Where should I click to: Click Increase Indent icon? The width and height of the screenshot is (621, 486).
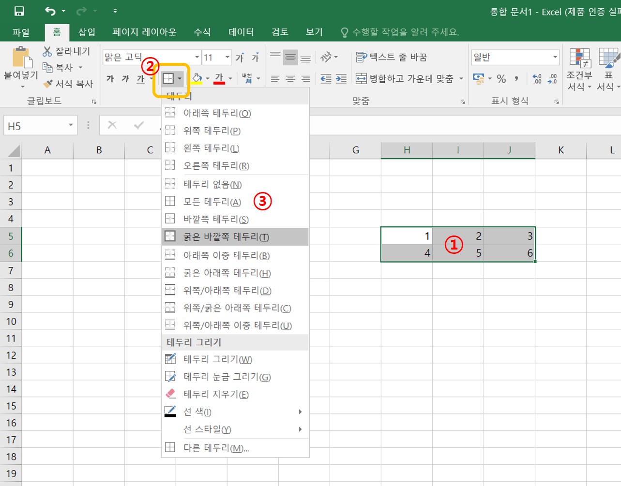[x=341, y=78]
